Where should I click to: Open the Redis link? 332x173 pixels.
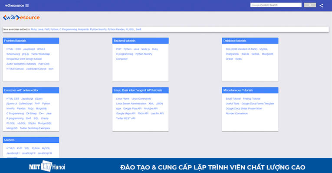[238, 59]
